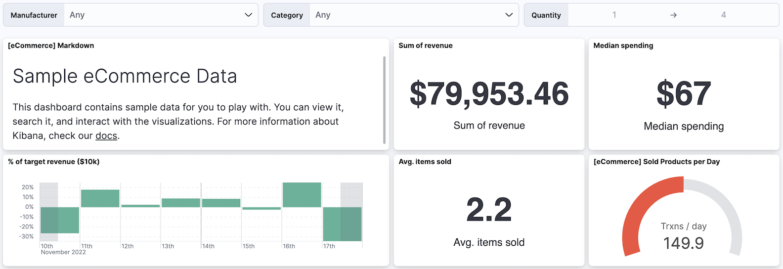Select the 149.9 Trxns per day value
Image resolution: width=783 pixels, height=269 pixels.
pos(683,243)
